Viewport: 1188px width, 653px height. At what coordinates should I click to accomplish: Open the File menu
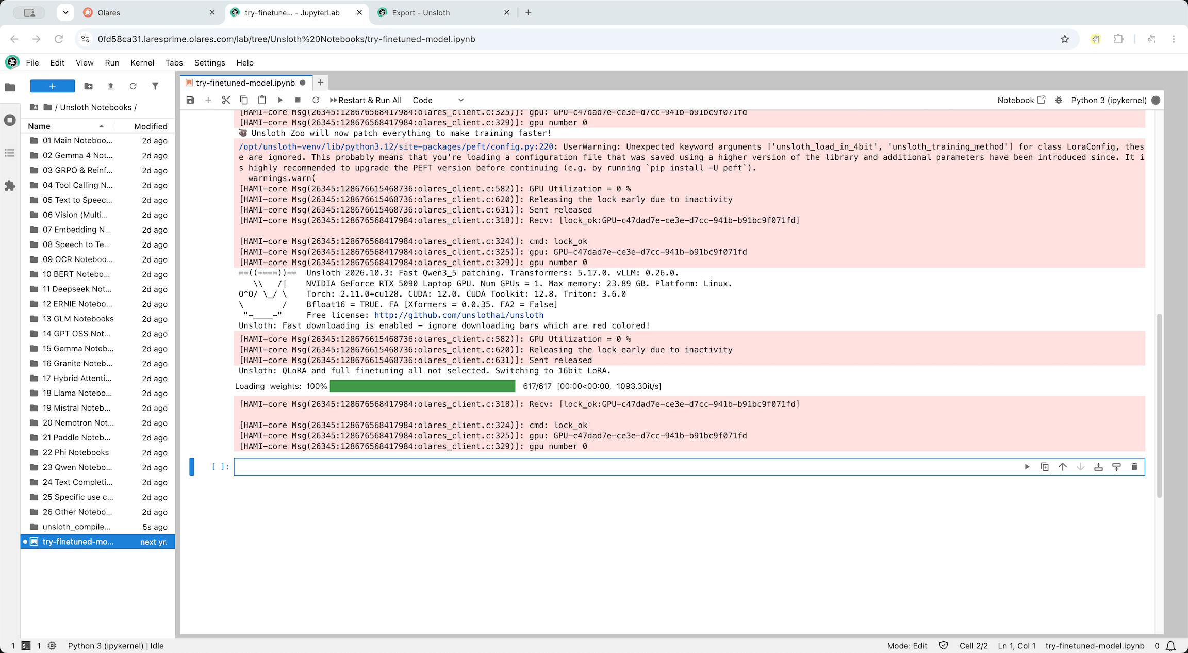[32, 62]
